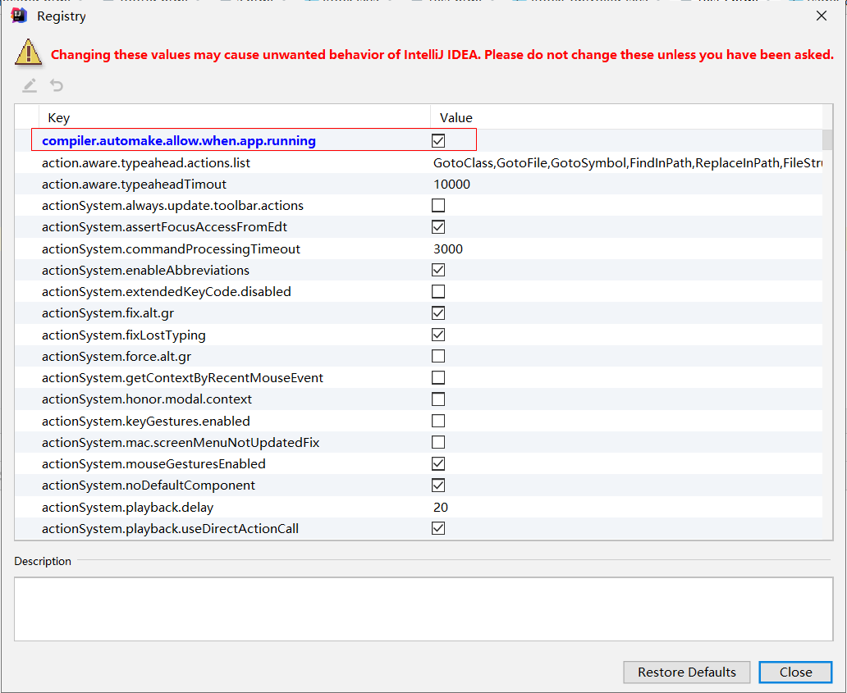Select actionSystem.playback.useDirectActionCall key text
The image size is (847, 693).
(170, 528)
